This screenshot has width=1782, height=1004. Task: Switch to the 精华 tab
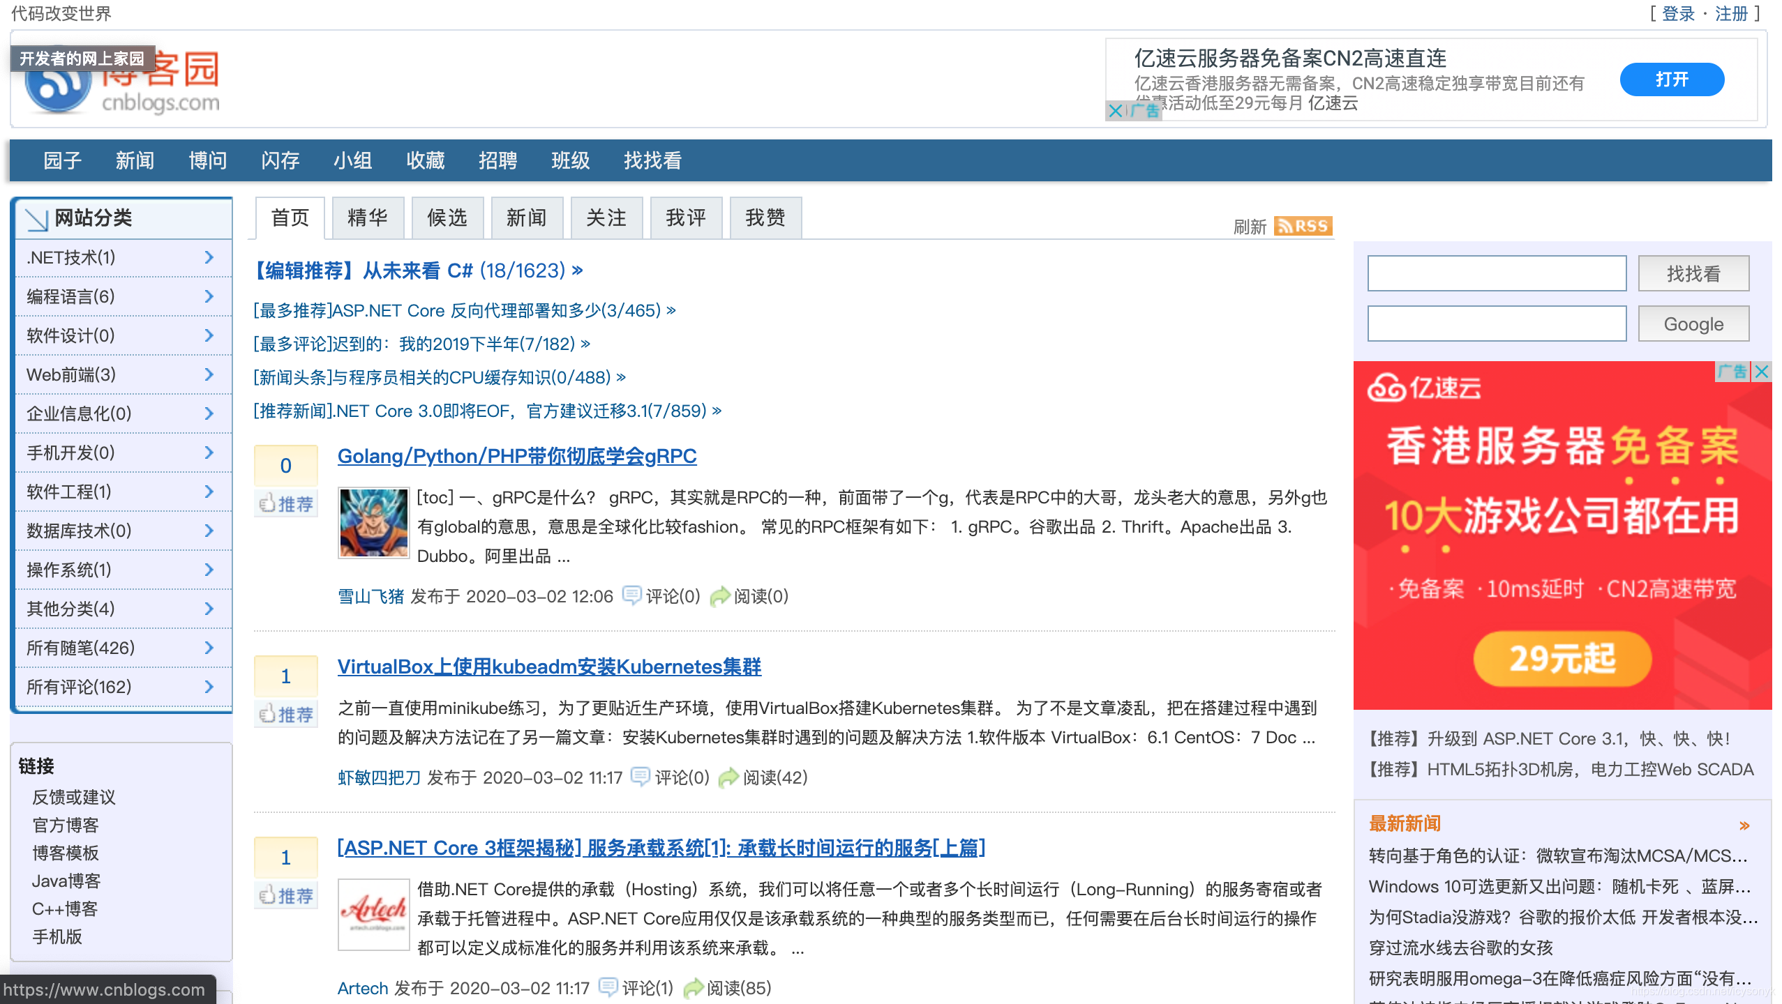point(367,218)
